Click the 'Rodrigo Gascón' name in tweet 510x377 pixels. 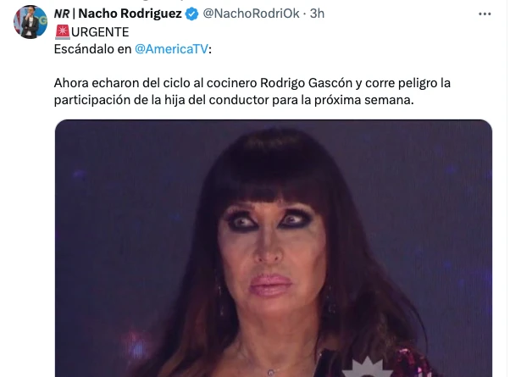[x=306, y=83]
